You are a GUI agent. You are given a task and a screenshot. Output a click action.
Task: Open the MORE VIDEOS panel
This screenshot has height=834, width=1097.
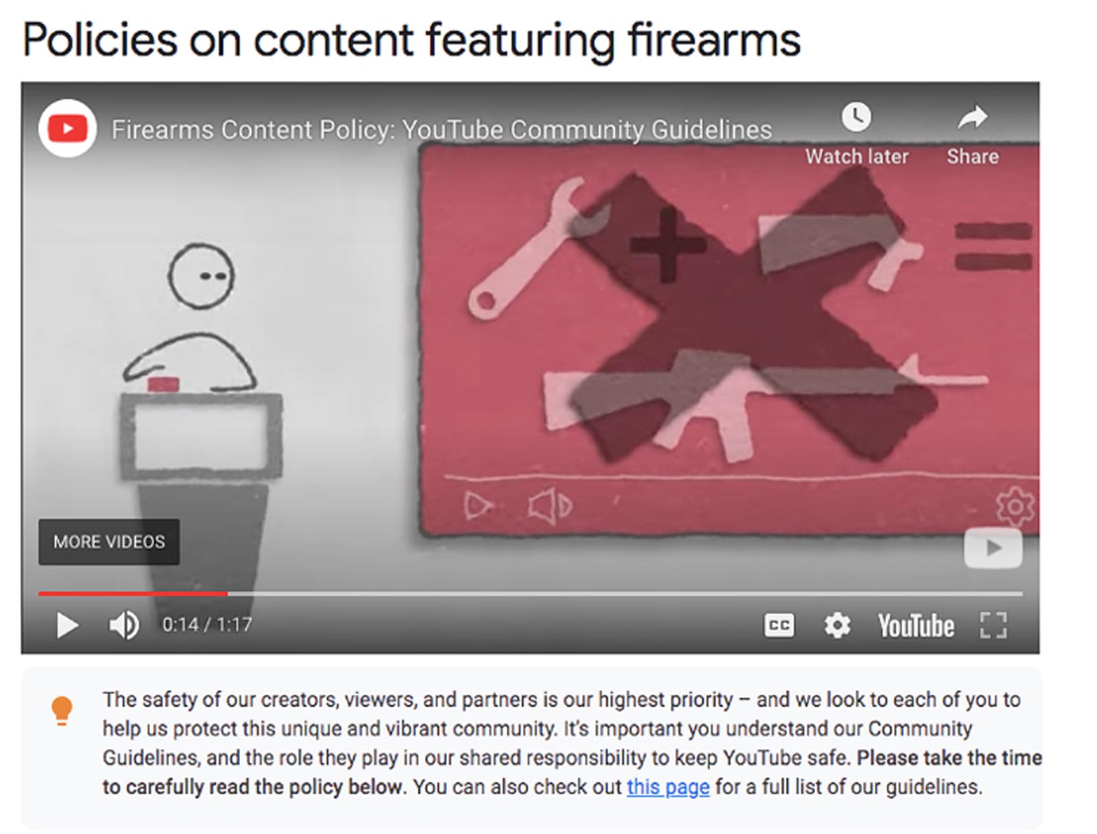point(109,542)
